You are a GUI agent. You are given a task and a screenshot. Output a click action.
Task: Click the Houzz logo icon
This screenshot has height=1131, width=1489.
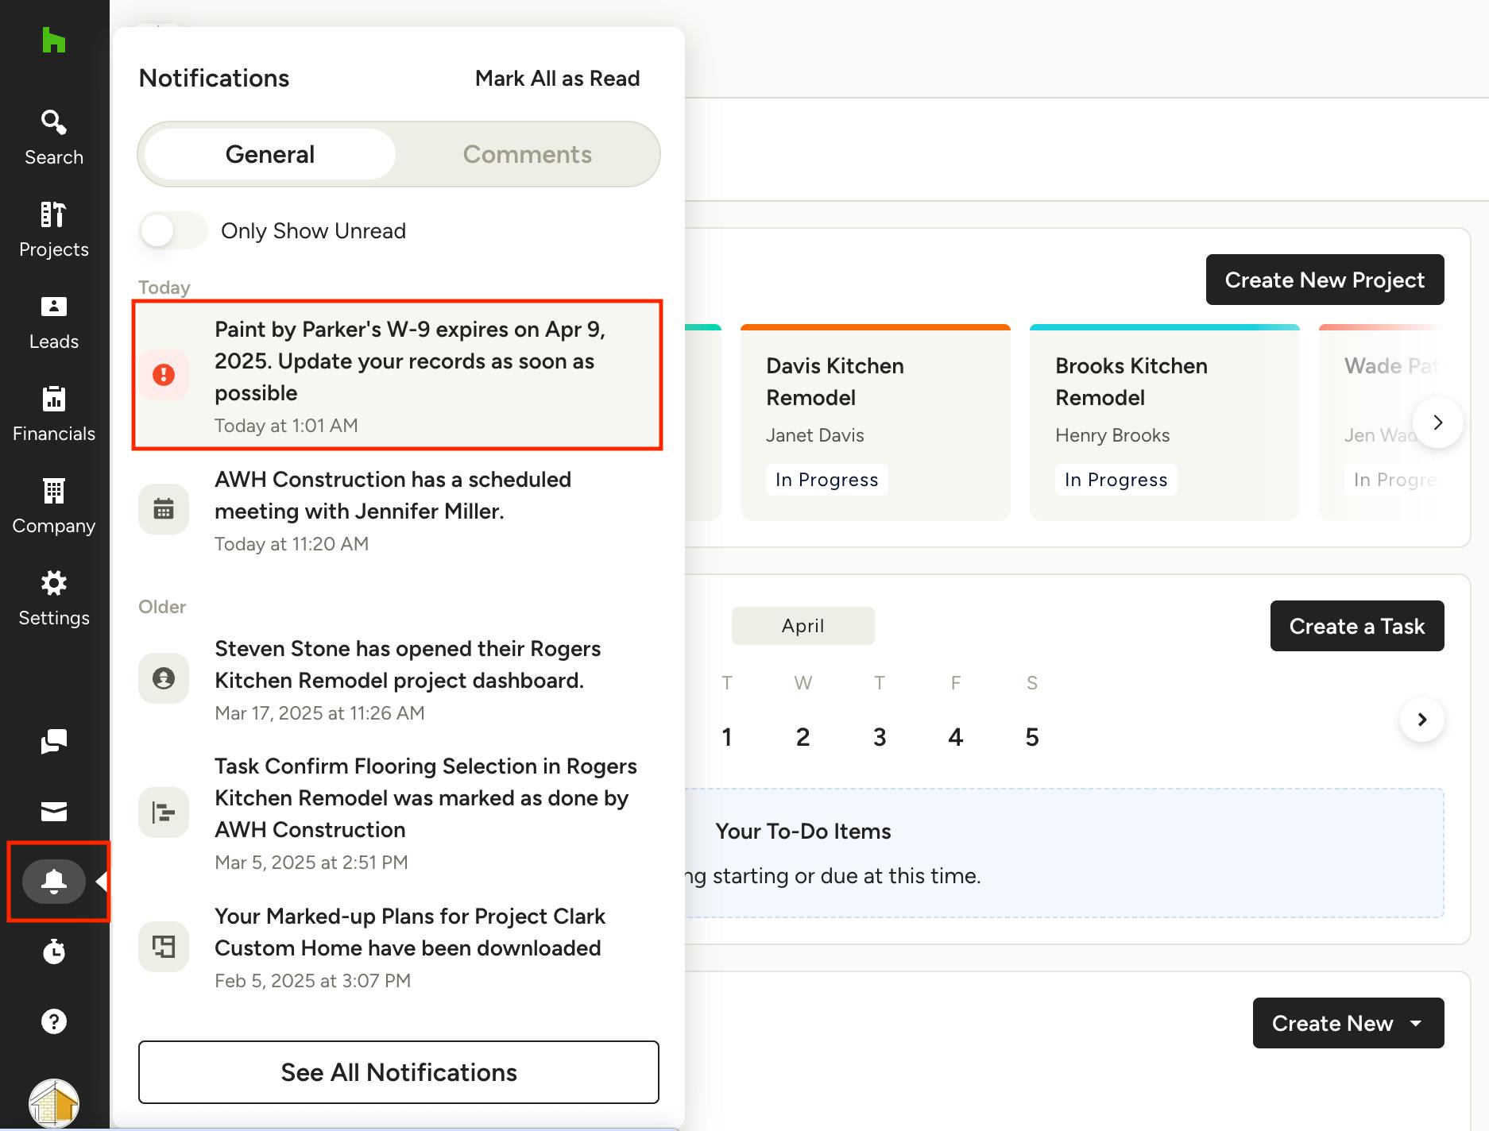(x=53, y=40)
